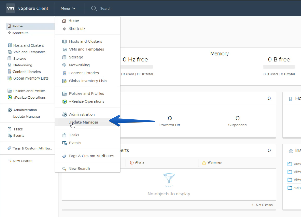301x217 pixels.
Task: Click Policies and Profiles icon in sidebar
Action: coord(10,91)
